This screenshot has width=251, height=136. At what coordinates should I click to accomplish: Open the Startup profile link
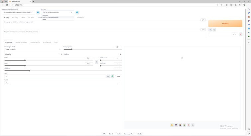click(129, 134)
